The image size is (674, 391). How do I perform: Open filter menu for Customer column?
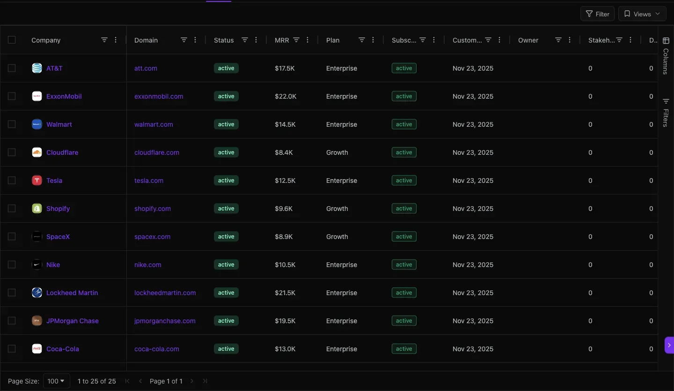coord(488,40)
